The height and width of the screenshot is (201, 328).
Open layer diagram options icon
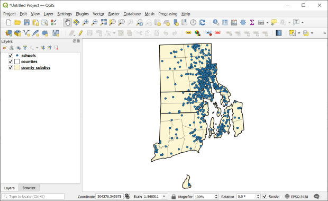(197, 33)
